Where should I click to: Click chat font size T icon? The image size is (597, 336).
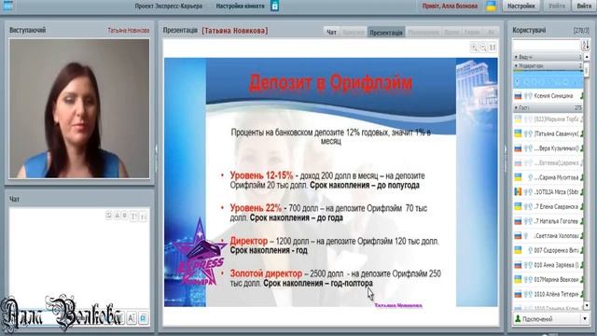coord(133,217)
